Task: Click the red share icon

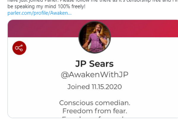Action: coord(19,48)
